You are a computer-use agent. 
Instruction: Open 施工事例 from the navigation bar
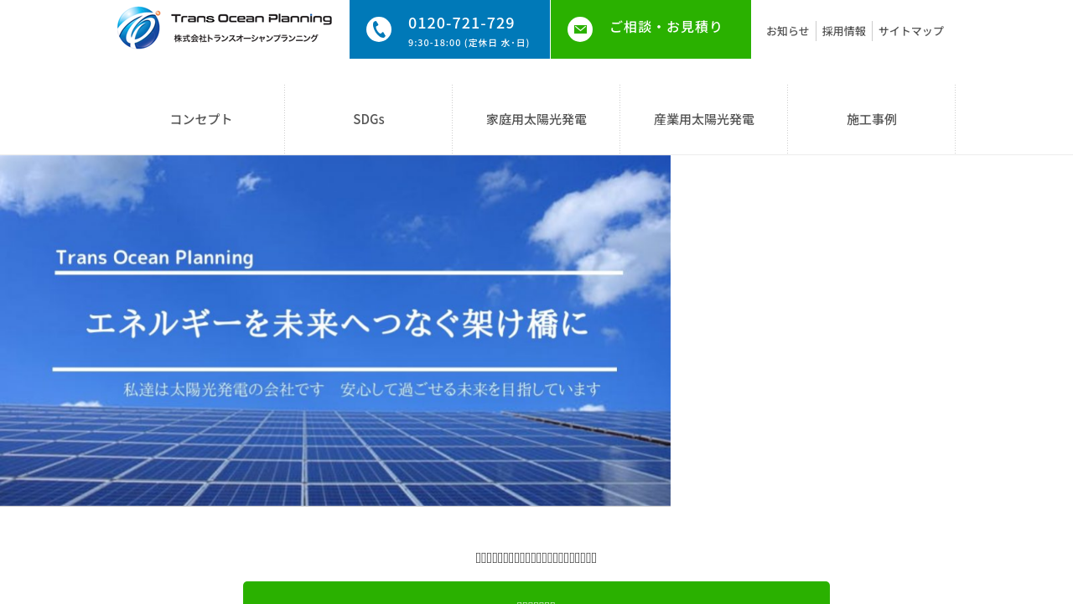click(x=872, y=119)
